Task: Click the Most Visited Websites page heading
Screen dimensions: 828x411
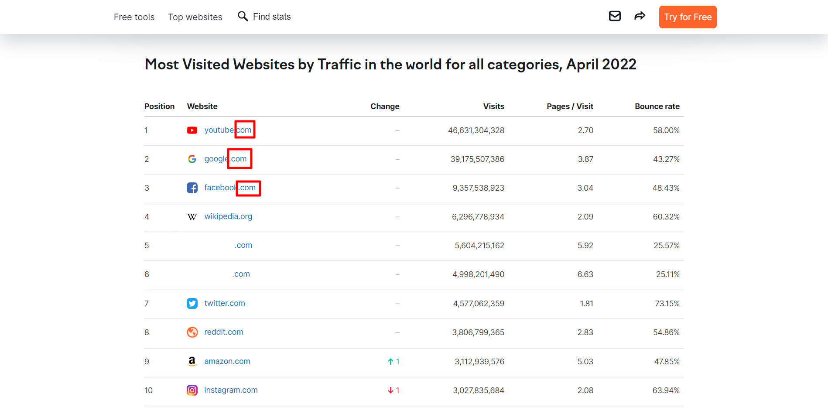Action: (x=390, y=65)
